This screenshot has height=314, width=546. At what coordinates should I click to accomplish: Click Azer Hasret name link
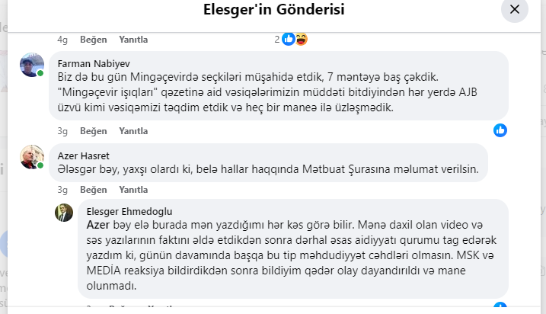(83, 155)
